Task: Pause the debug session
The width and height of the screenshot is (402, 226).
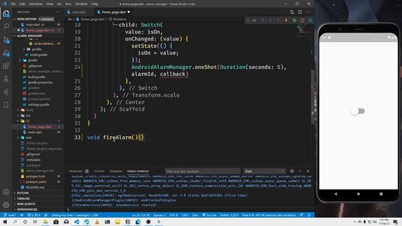Action: click(x=254, y=20)
